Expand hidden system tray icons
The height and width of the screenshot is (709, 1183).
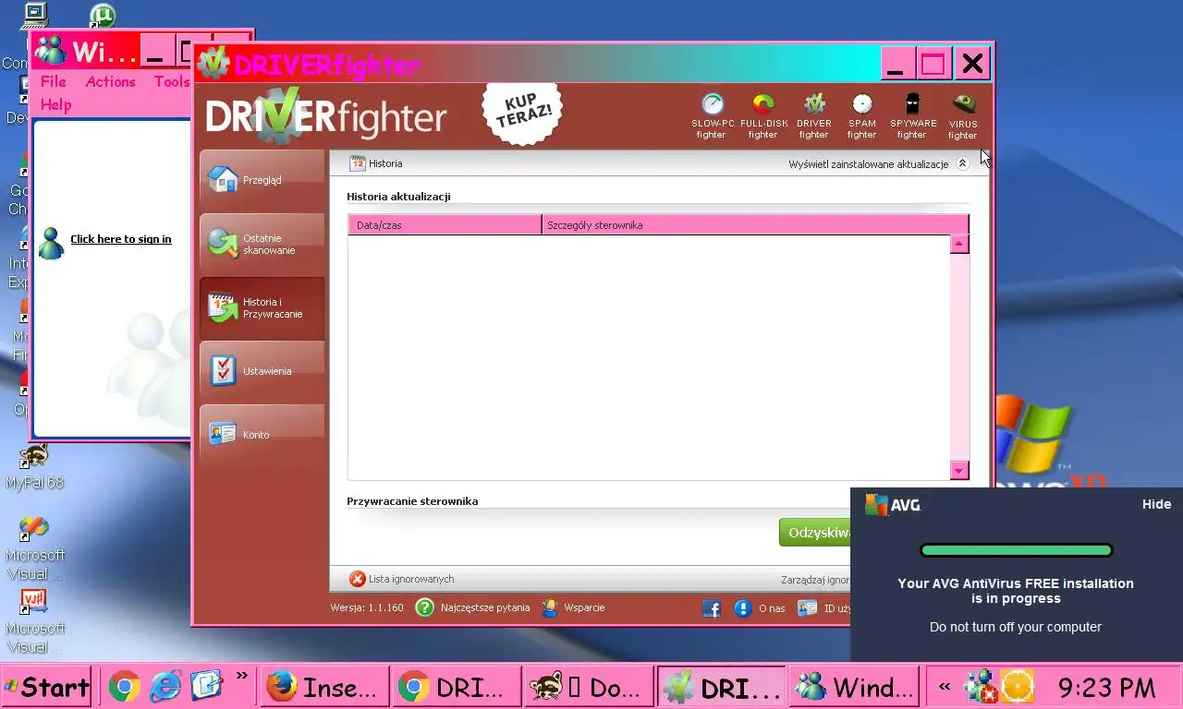(945, 687)
